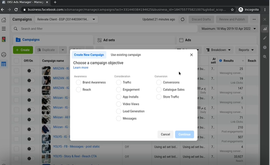Open the Ads tab
Viewport: 270px width, 165px height.
[217, 40]
